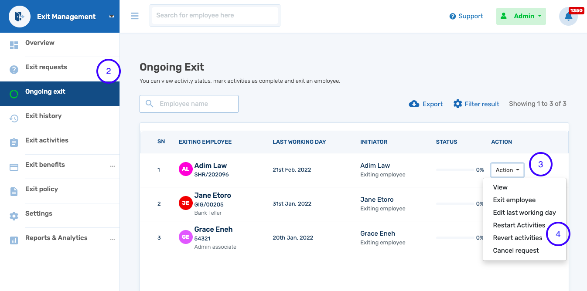587x291 pixels.
Task: Expand the Exit Management module dropdown arrow
Action: coord(112,17)
